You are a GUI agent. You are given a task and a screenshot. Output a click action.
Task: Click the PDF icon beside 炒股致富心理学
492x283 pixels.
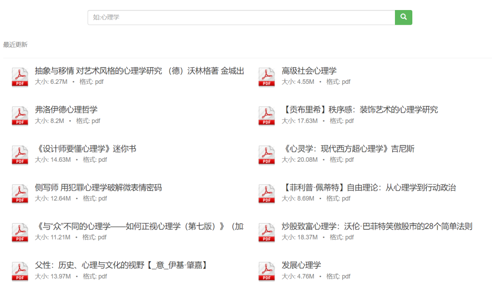[x=266, y=232]
